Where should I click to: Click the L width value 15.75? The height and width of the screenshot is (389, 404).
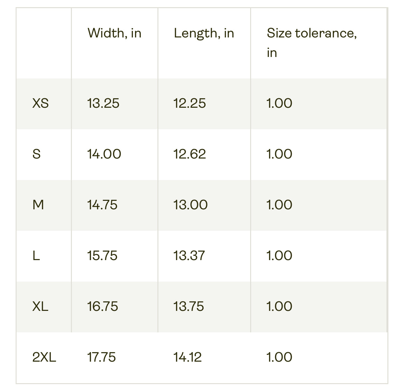tap(102, 256)
